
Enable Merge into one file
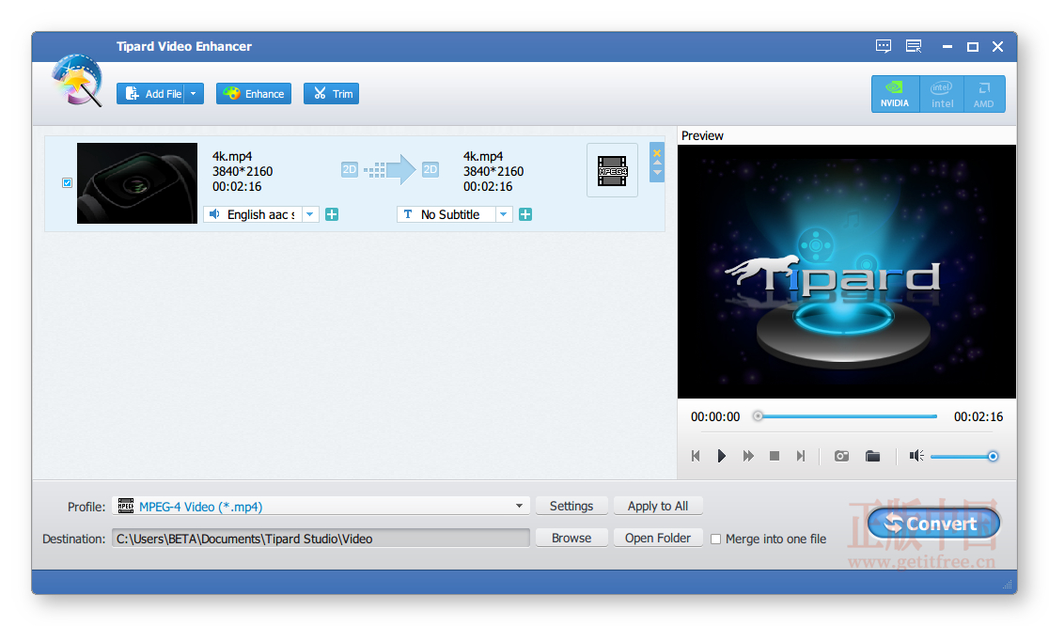[716, 540]
